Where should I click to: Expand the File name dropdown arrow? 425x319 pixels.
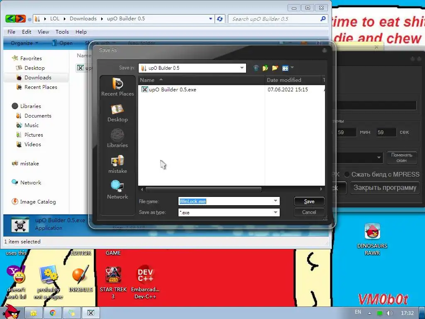click(276, 201)
